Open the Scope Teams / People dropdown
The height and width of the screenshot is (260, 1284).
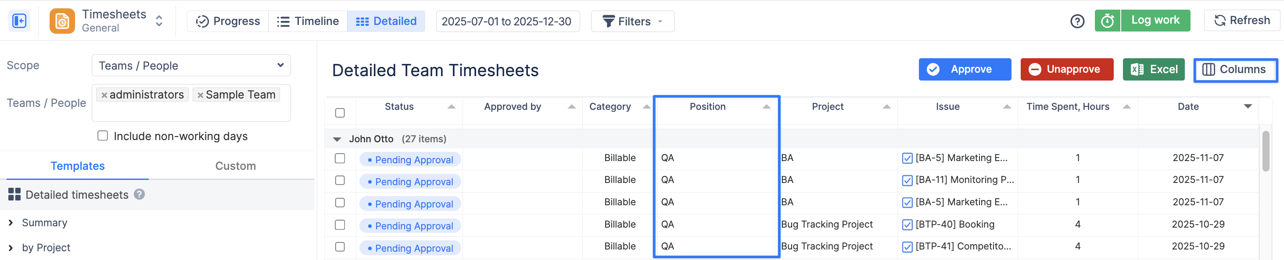coord(191,66)
